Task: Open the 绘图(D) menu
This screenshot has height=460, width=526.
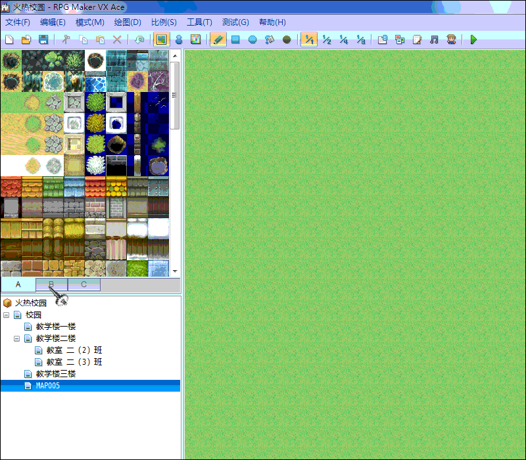Action: pyautogui.click(x=128, y=22)
